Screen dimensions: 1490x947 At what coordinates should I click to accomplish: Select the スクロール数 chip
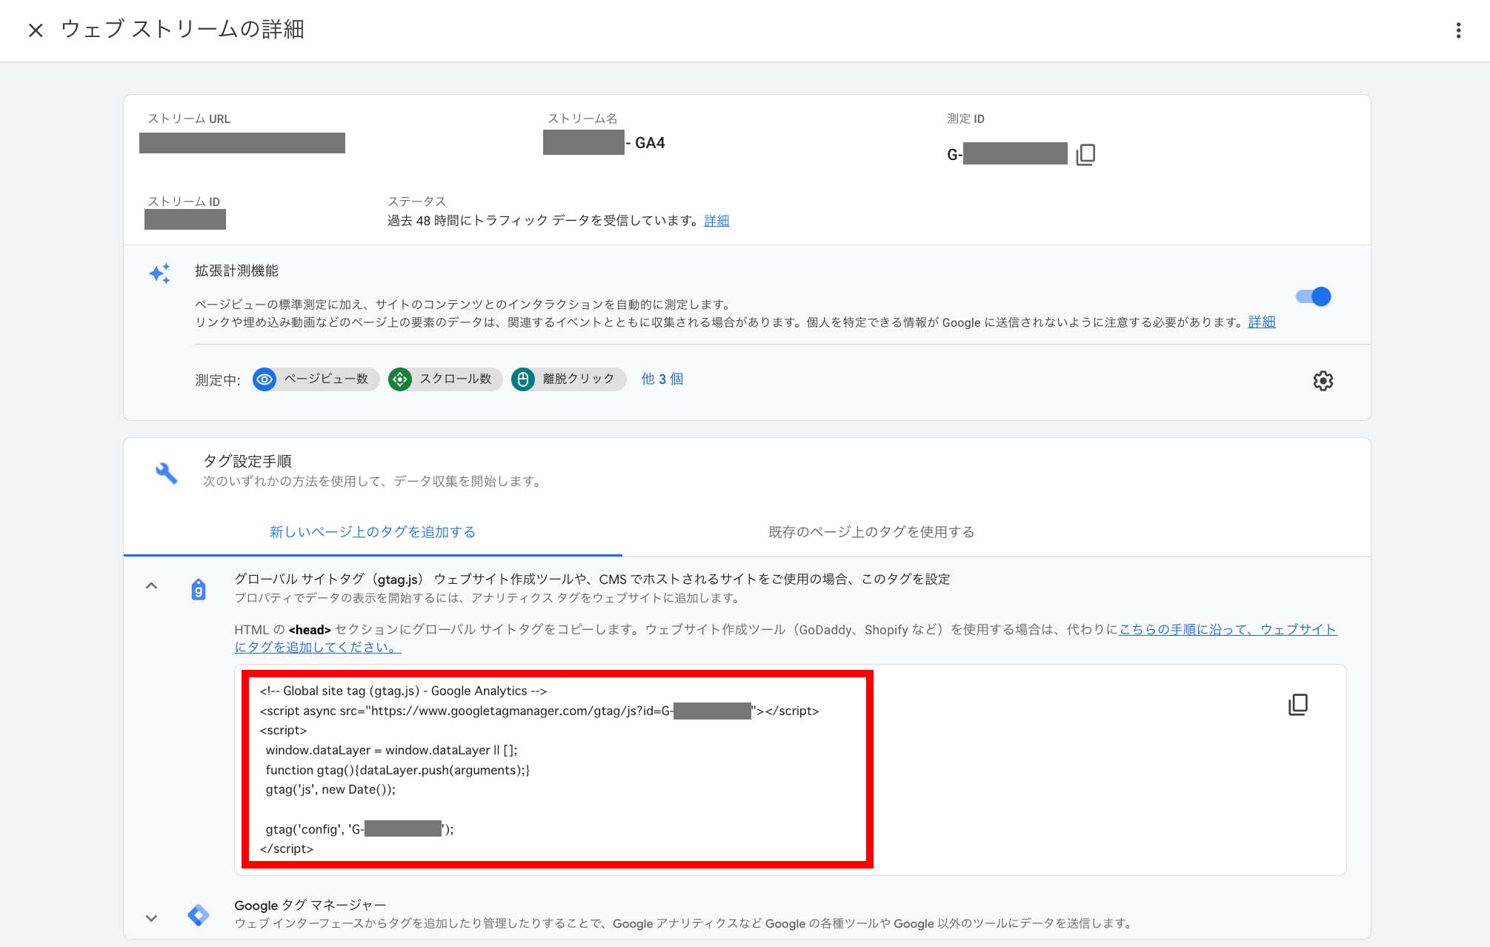(445, 379)
